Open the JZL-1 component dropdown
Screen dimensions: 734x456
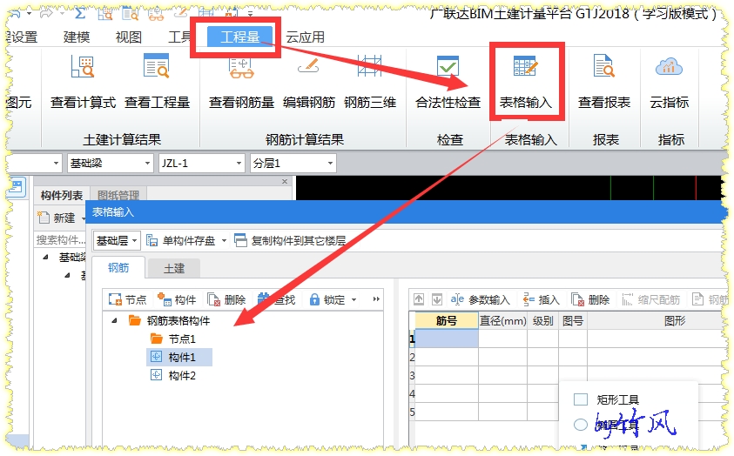(x=239, y=164)
